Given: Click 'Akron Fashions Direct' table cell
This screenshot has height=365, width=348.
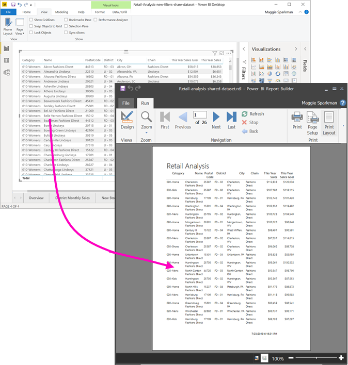Looking at the screenshot, I should 58,67.
